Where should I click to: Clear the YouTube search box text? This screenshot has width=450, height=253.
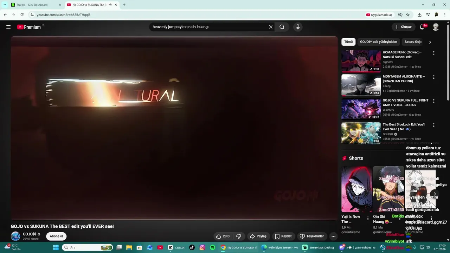[x=271, y=27]
